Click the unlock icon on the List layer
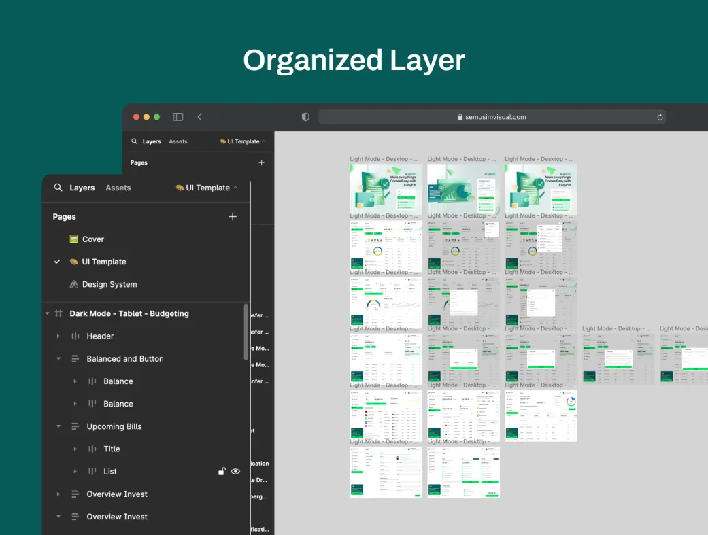This screenshot has width=708, height=535. [222, 471]
